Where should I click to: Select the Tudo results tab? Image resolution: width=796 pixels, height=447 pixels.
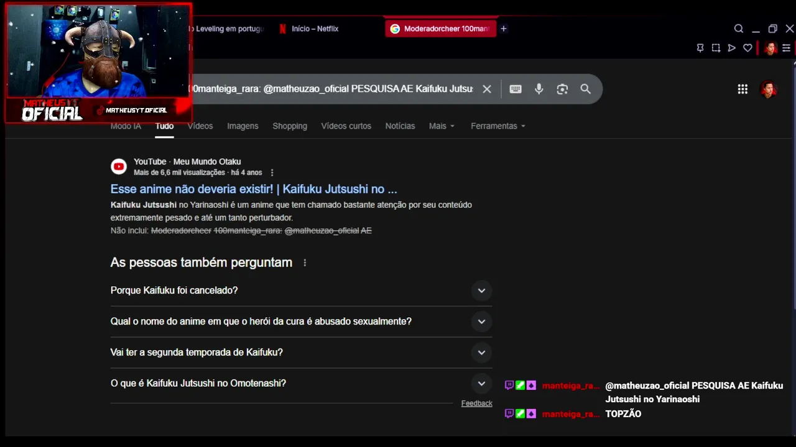(164, 126)
